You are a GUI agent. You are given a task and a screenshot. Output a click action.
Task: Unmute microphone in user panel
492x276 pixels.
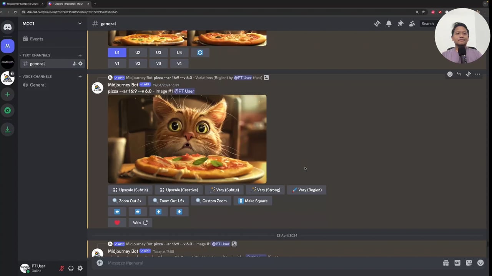pyautogui.click(x=61, y=268)
